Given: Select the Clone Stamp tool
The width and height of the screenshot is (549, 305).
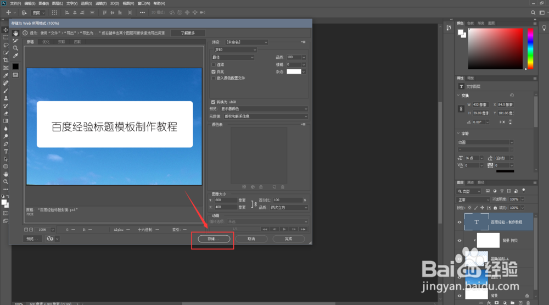Looking at the screenshot, I should point(5,98).
